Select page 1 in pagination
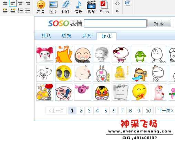Viewport: 175px width, 142px height. coord(72,111)
